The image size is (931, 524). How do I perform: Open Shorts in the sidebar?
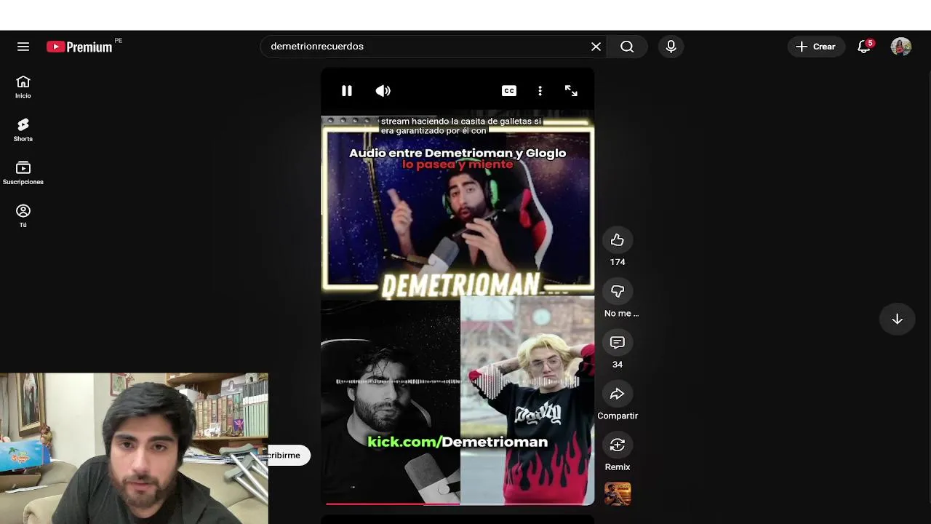coord(23,130)
